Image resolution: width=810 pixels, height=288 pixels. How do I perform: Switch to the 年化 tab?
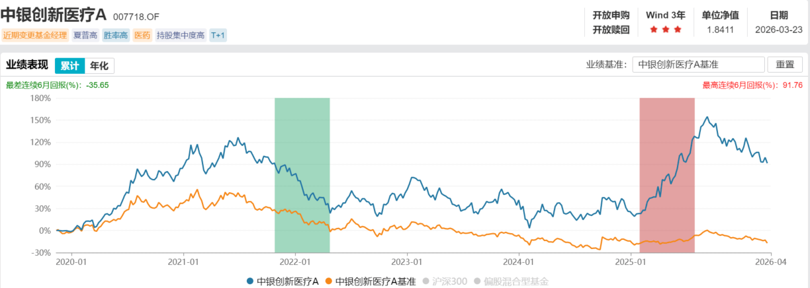pos(99,65)
